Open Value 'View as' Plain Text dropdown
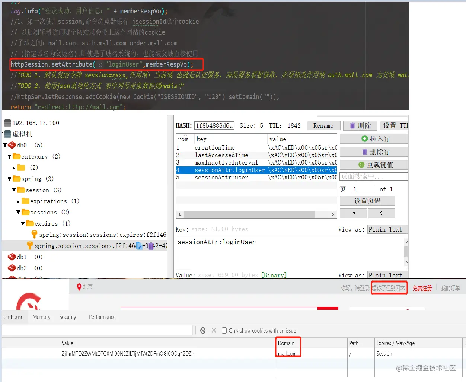466x382 pixels. point(387,275)
